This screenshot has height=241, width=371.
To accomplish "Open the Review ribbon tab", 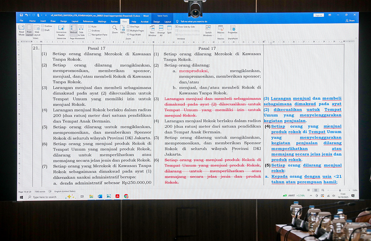I will point(114,22).
